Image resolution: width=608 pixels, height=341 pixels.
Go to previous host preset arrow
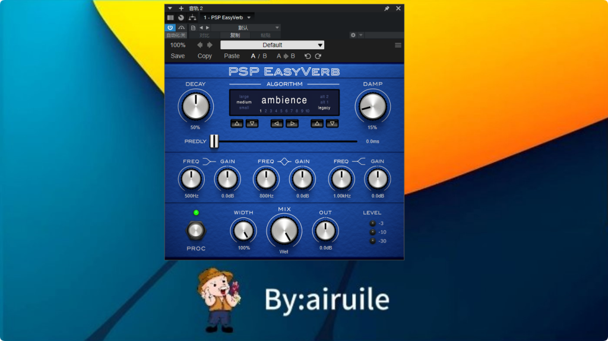point(201,28)
